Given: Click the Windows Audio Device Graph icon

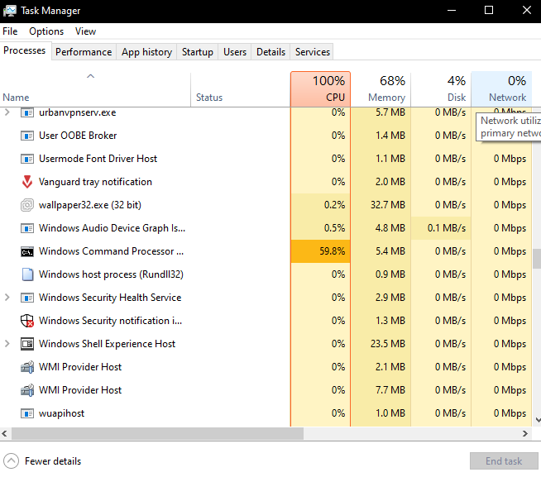Looking at the screenshot, I should click(27, 228).
